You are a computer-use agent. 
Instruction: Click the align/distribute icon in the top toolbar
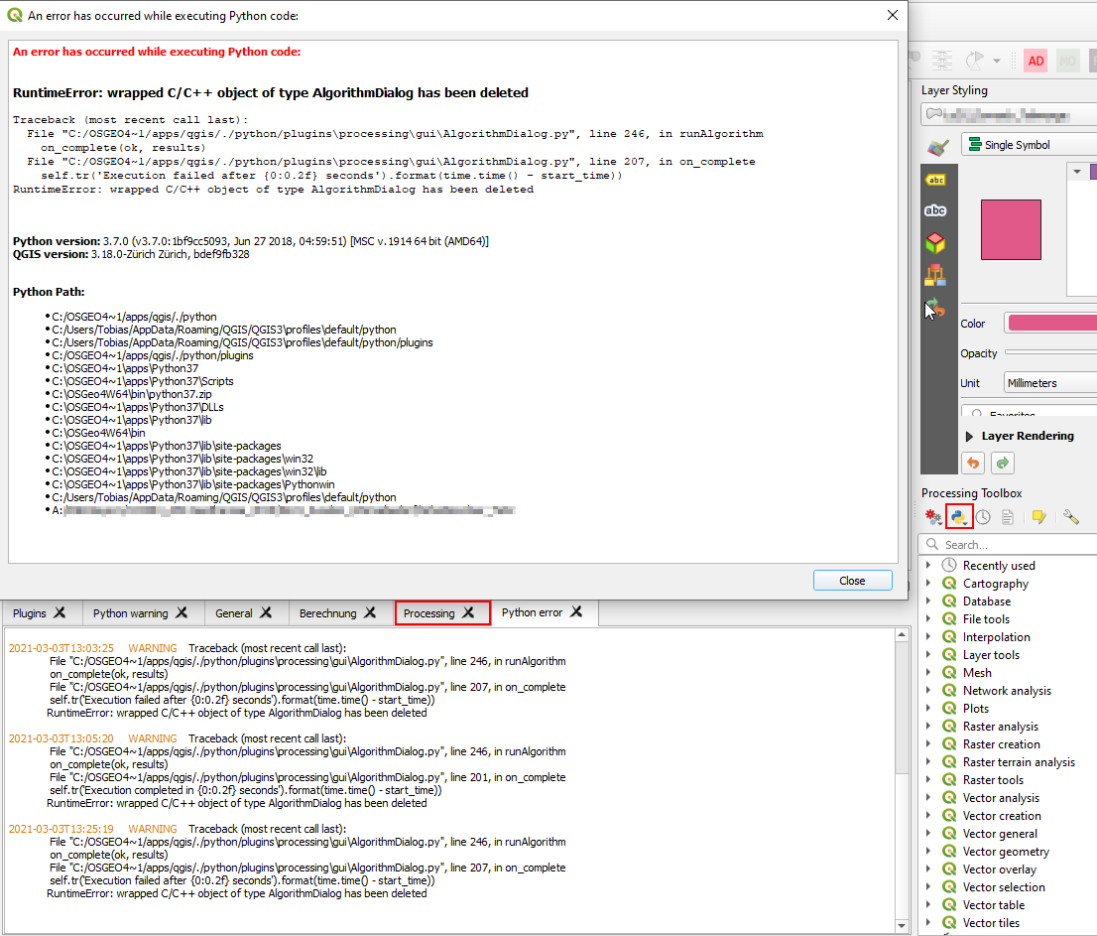click(942, 61)
